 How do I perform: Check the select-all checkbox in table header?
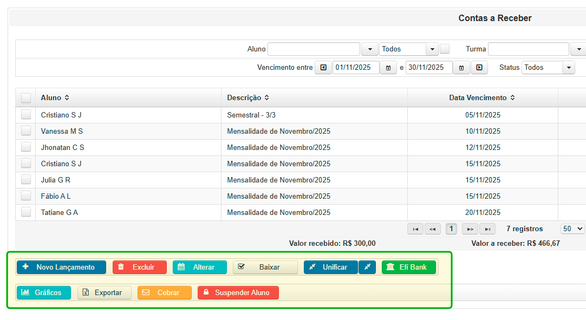coord(25,97)
